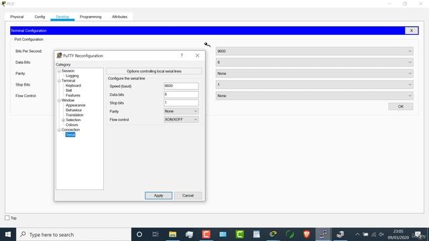Viewport: 429px width, 241px height.
Task: Click the PuTTY help question mark button
Action: click(x=182, y=56)
